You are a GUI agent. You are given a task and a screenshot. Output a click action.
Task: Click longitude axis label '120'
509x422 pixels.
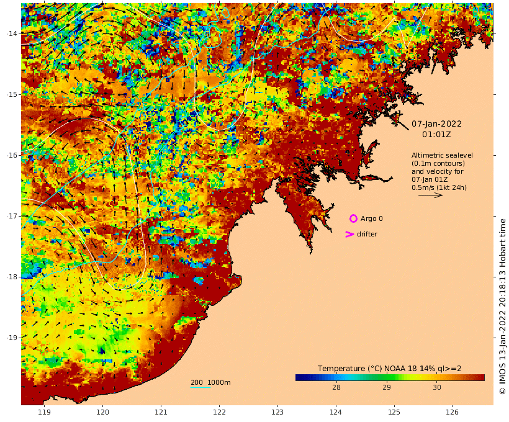[x=102, y=412]
